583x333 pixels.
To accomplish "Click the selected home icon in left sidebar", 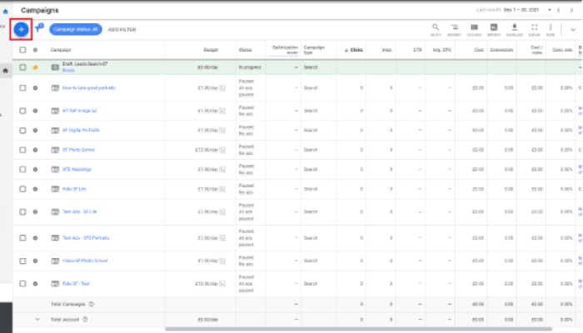I will point(6,71).
